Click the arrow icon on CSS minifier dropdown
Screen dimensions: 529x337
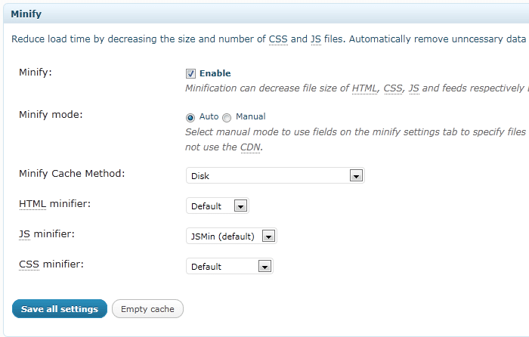[264, 267]
